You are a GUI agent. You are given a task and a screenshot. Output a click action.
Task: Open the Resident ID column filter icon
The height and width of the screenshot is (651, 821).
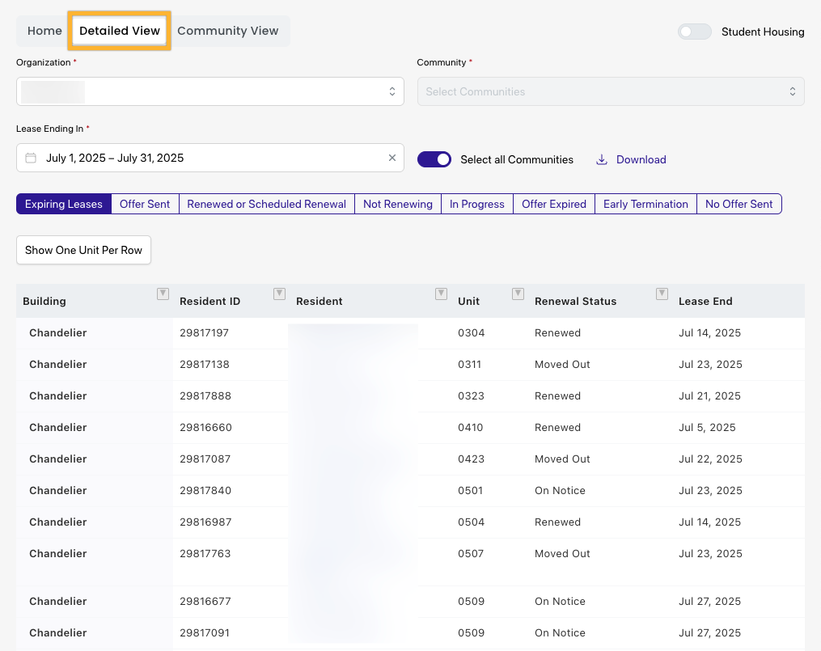tap(280, 294)
